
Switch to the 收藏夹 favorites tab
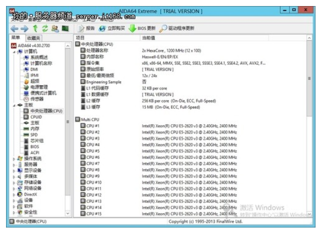pos(34,38)
